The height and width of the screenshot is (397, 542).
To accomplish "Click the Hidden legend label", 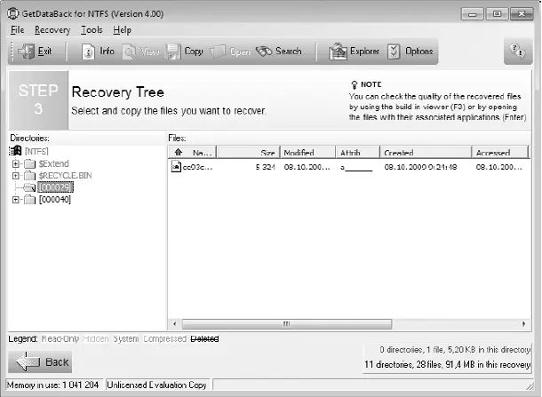I will coord(96,338).
